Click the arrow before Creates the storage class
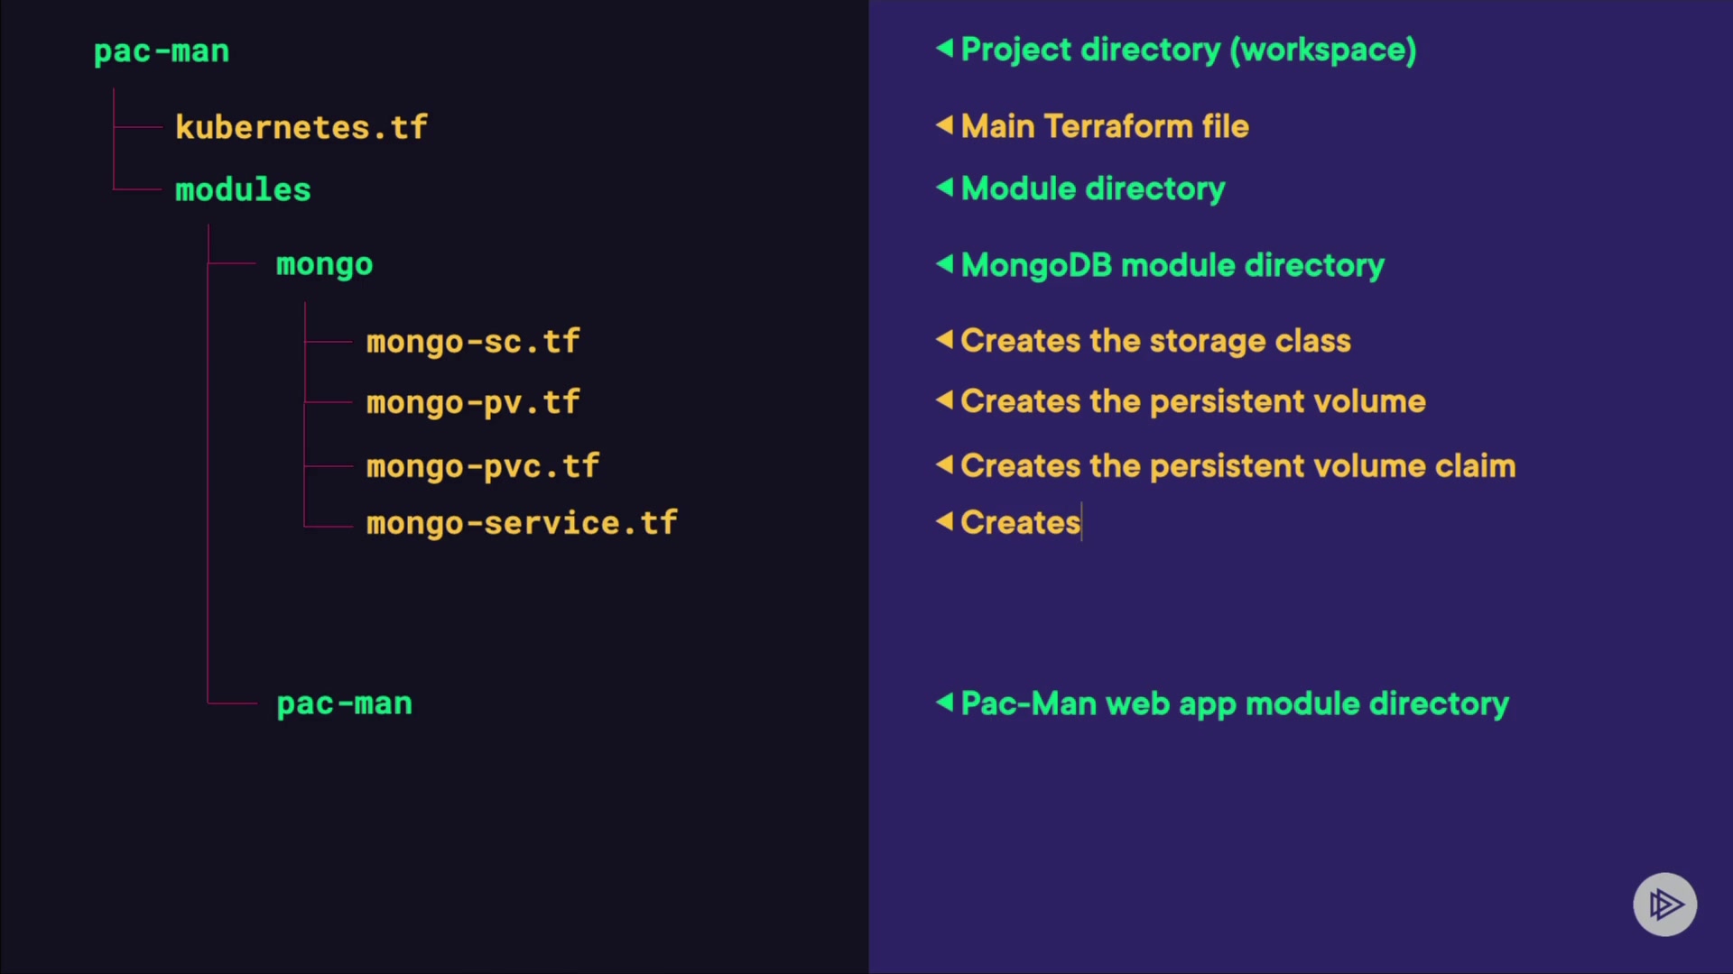The height and width of the screenshot is (974, 1733). [944, 339]
